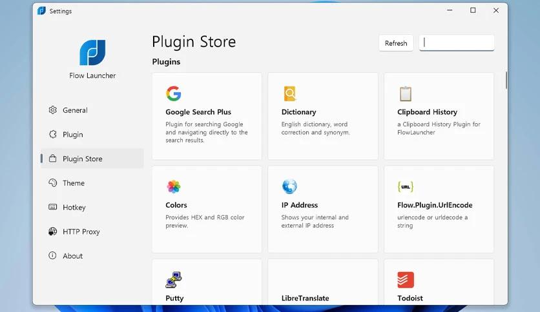Click the 'English dictionary, word correction' description
Screen dimensions: 540x312
coord(315,128)
